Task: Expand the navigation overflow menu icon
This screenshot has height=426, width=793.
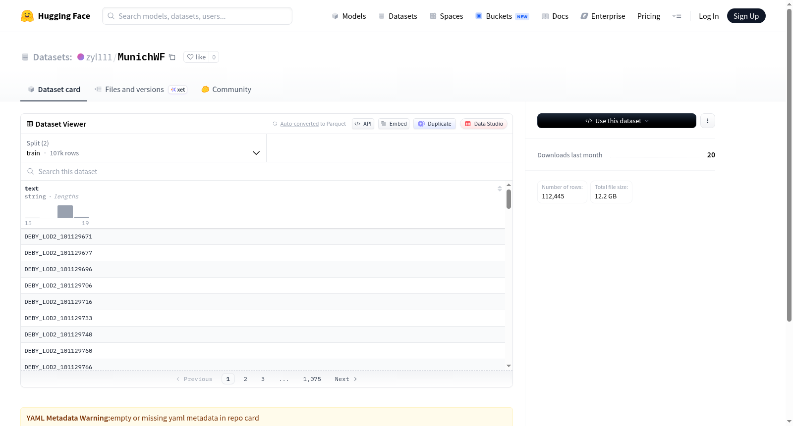Action: pos(677,16)
